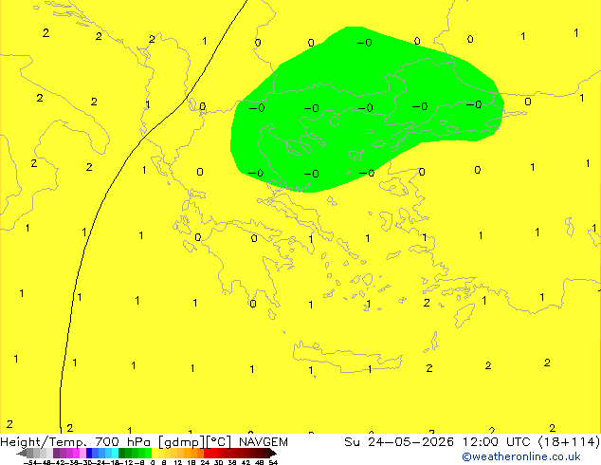Click the bright green swatch in the legend

[x=148, y=453]
